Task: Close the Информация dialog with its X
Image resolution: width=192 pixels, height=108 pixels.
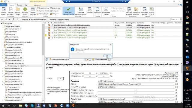Action: [111, 45]
